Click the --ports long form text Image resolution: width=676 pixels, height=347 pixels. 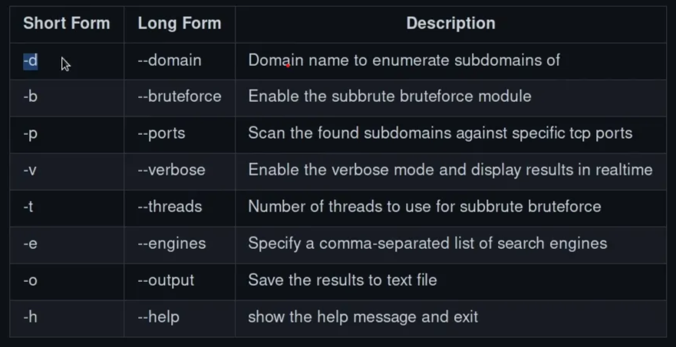pyautogui.click(x=163, y=133)
